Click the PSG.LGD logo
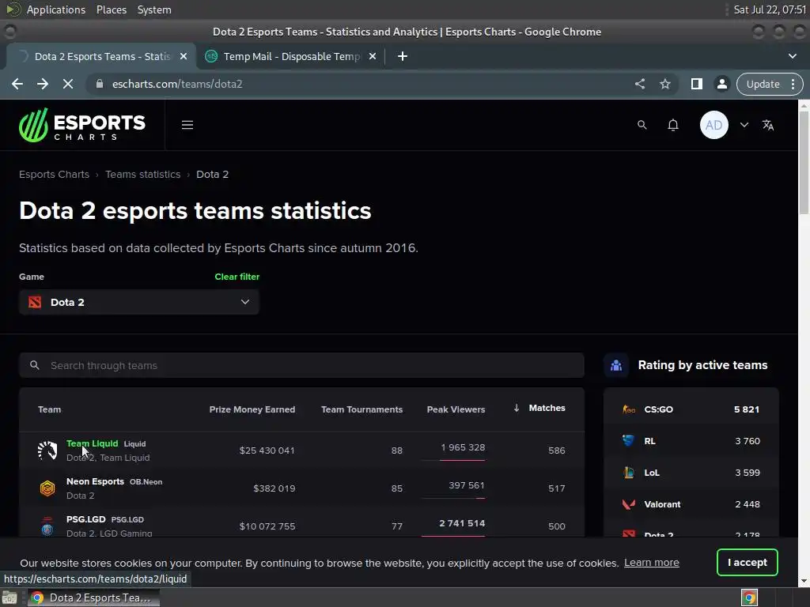Image resolution: width=810 pixels, height=607 pixels. [47, 526]
